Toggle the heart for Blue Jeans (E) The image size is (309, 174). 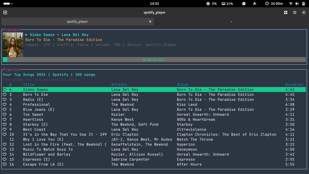[4, 110]
